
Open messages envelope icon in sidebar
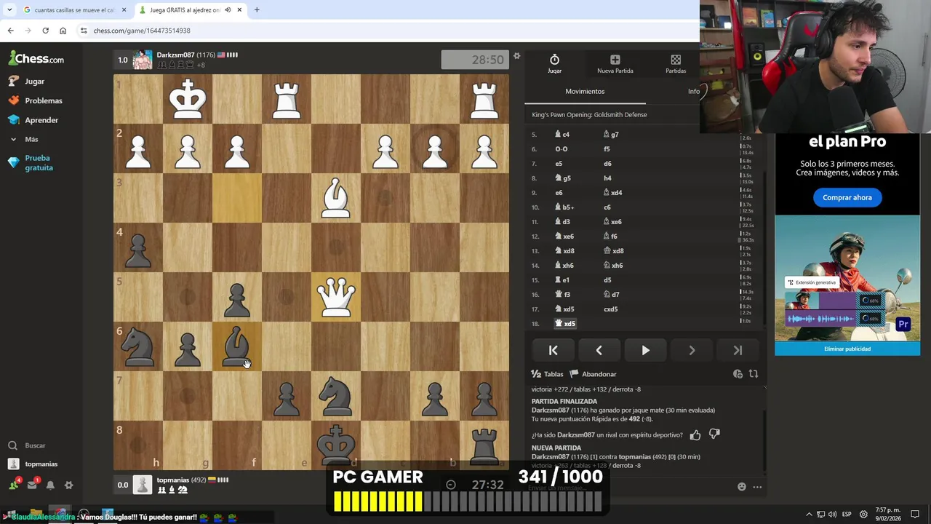32,485
